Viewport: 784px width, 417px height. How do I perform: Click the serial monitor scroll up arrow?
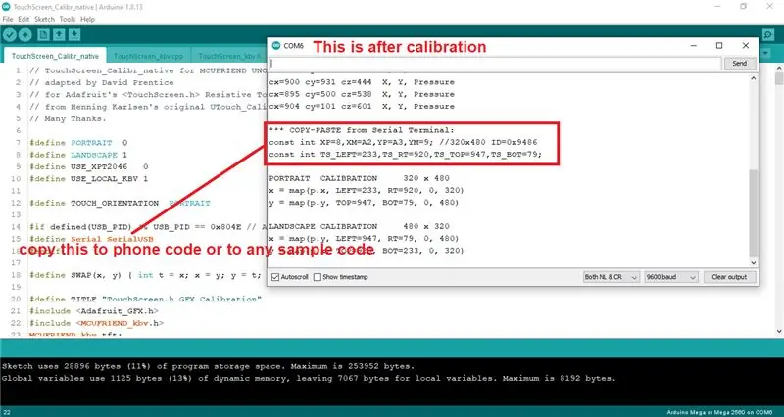click(754, 79)
